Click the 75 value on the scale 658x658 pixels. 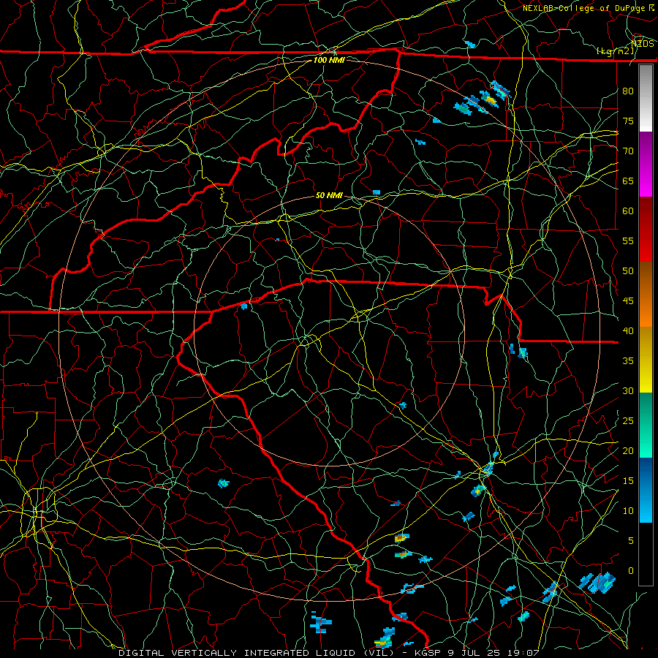point(628,121)
